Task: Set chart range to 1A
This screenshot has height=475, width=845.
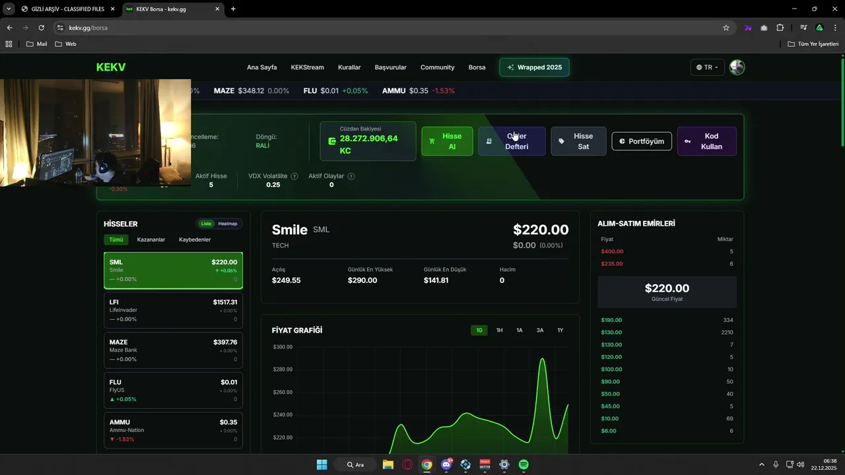Action: point(520,330)
